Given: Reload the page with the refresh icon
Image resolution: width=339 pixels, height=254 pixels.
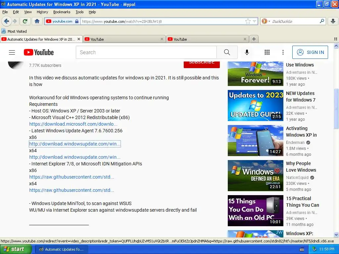Looking at the screenshot, I should tap(25, 21).
